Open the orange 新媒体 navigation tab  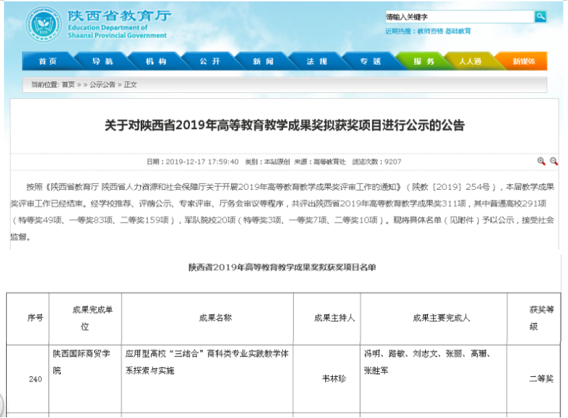point(524,61)
